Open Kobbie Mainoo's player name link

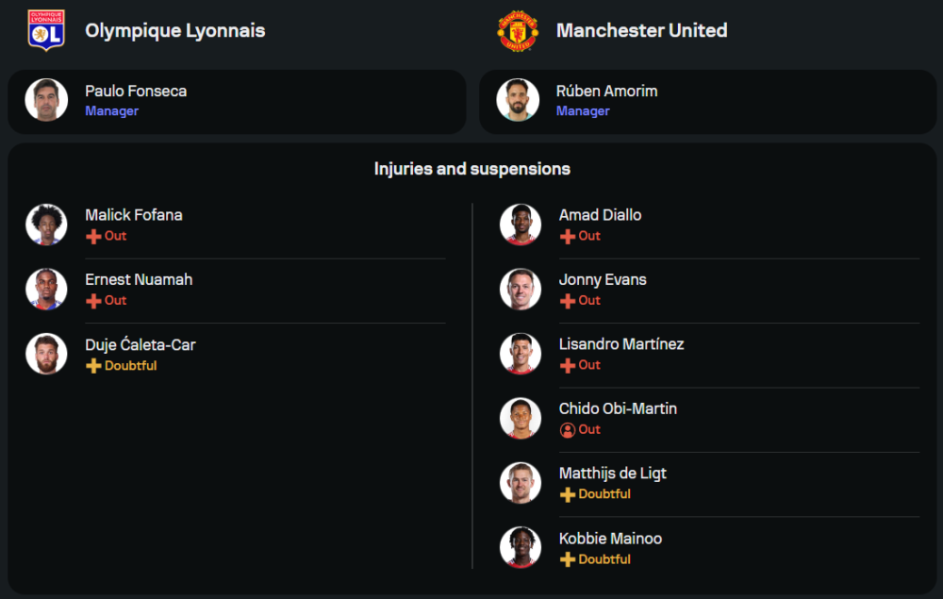610,539
